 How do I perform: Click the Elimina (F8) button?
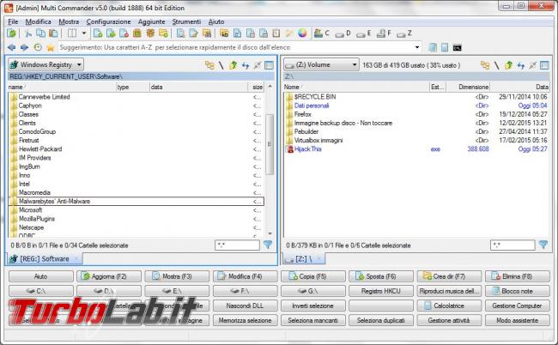pos(517,276)
